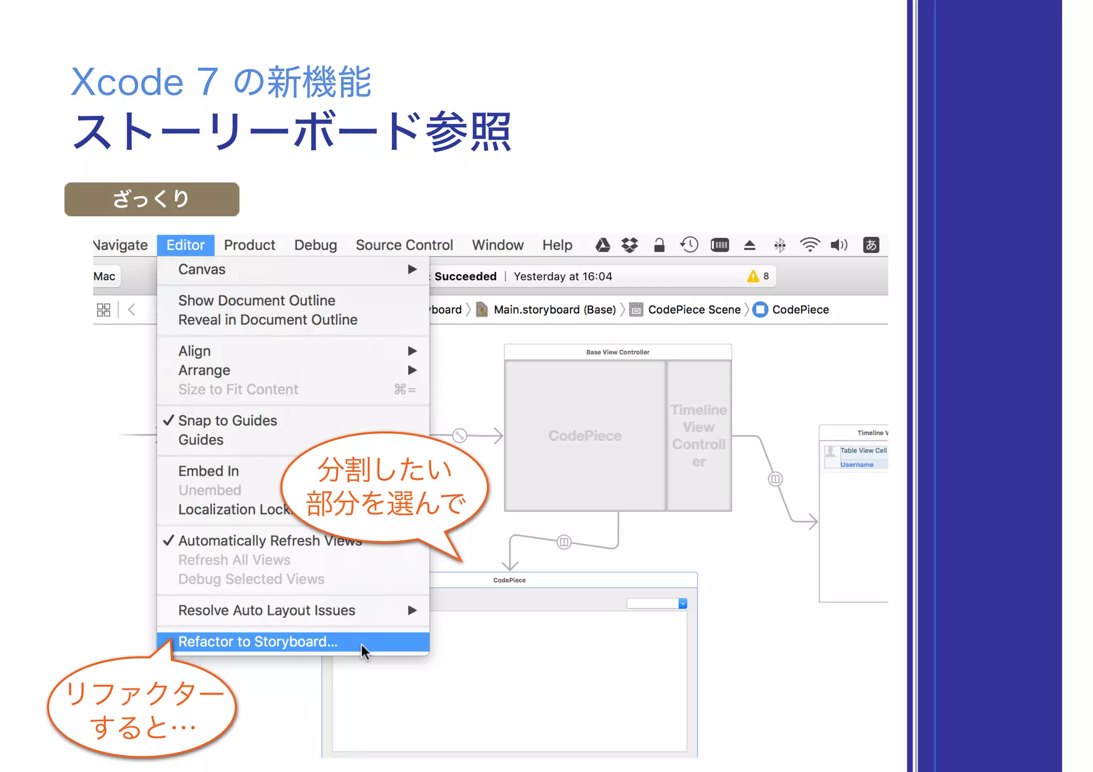Open the Bluetooth status icon
This screenshot has height=772, width=1093.
780,245
